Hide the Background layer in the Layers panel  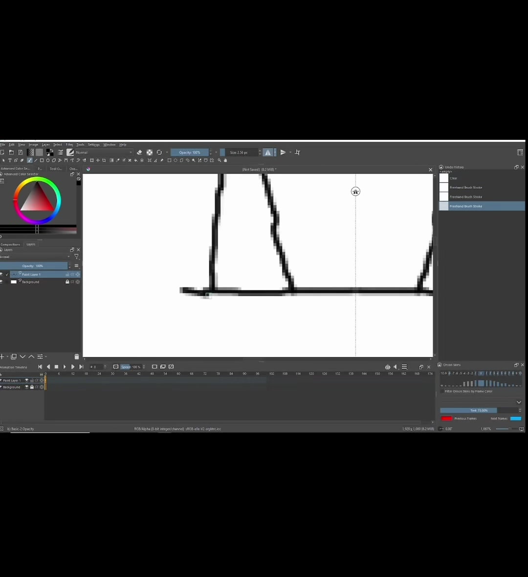tap(1, 282)
